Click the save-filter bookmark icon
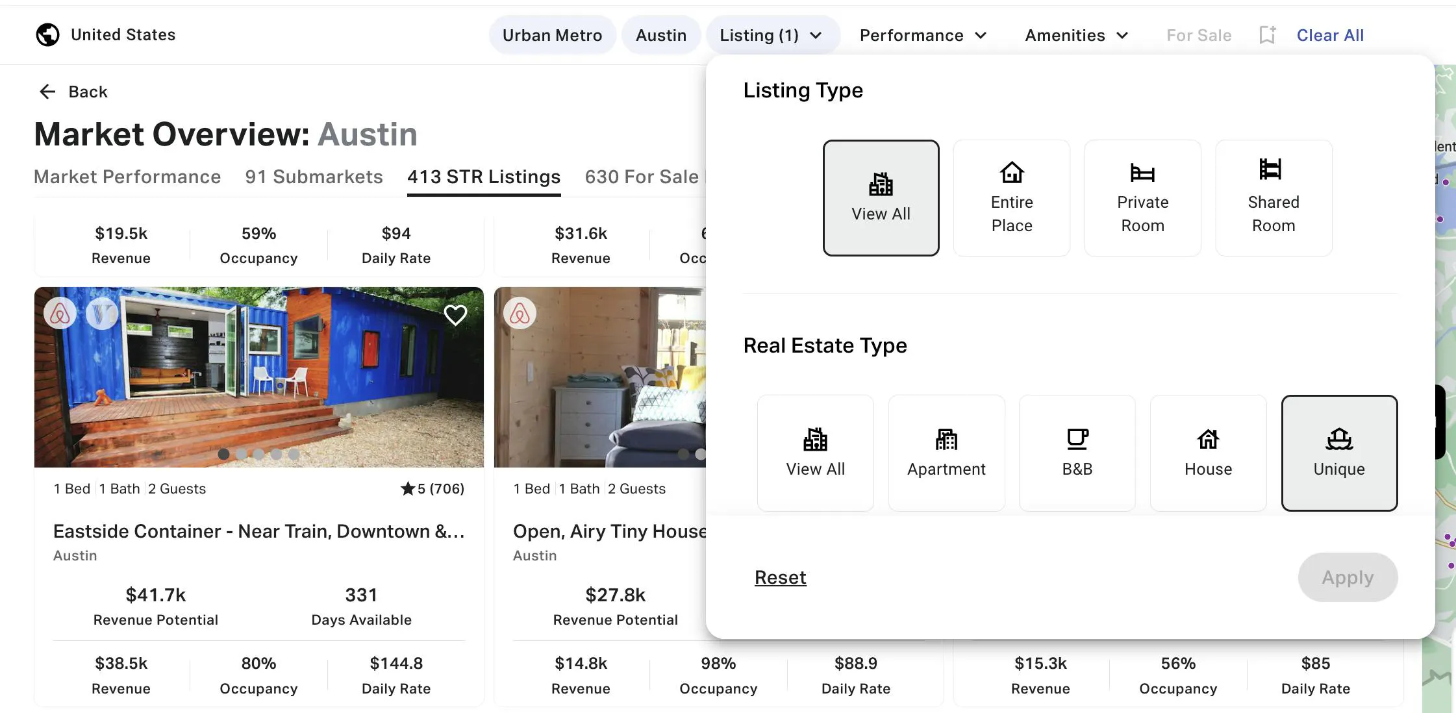 pyautogui.click(x=1267, y=34)
